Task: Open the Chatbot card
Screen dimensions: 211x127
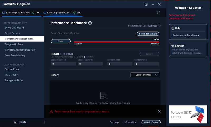Action: click(188, 49)
